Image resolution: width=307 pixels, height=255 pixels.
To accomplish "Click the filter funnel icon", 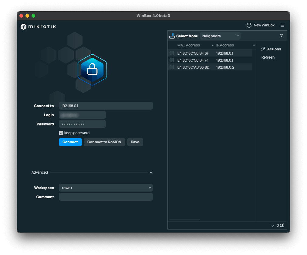I will click(x=282, y=36).
